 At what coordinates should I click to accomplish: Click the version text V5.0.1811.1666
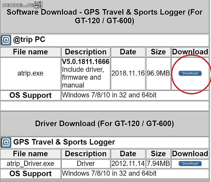coord(86,61)
